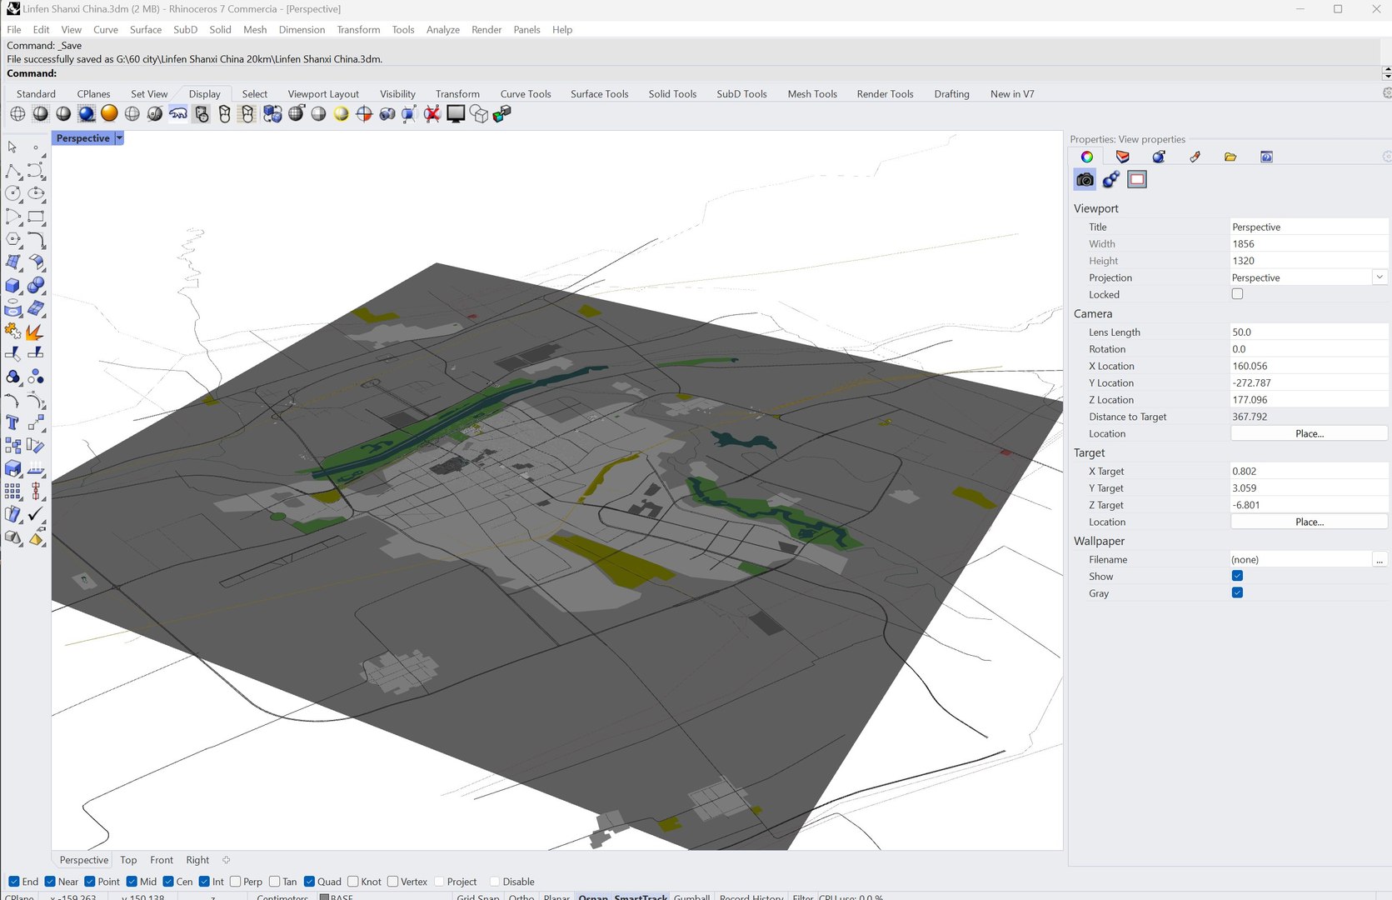Viewport: 1392px width, 900px height.
Task: Toggle the Quad osnap checkbox
Action: (310, 882)
